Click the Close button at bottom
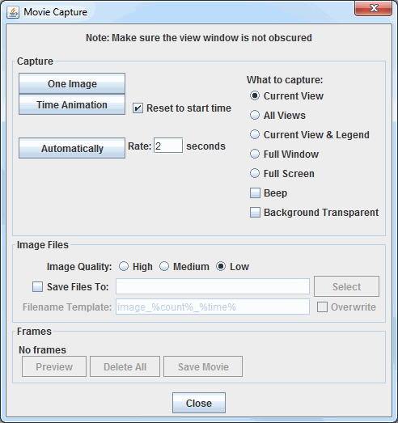The height and width of the screenshot is (423, 398). point(199,403)
